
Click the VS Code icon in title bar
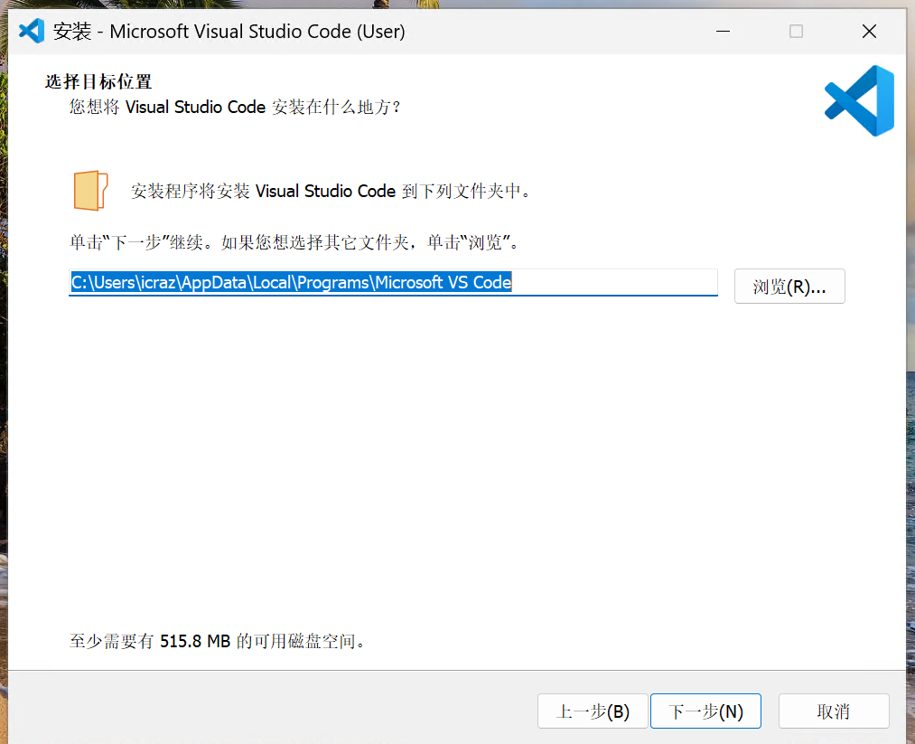tap(32, 31)
